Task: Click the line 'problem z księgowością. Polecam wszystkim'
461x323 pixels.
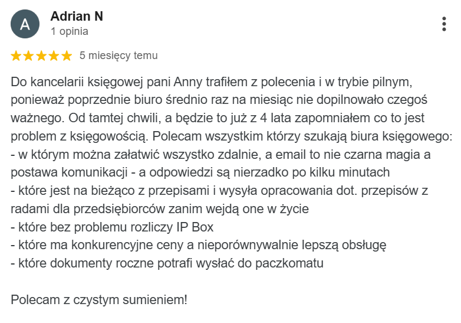Action: [231, 136]
